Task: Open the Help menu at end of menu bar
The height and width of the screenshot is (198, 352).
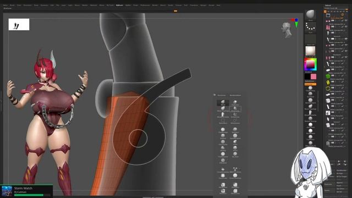Action: coord(218,5)
